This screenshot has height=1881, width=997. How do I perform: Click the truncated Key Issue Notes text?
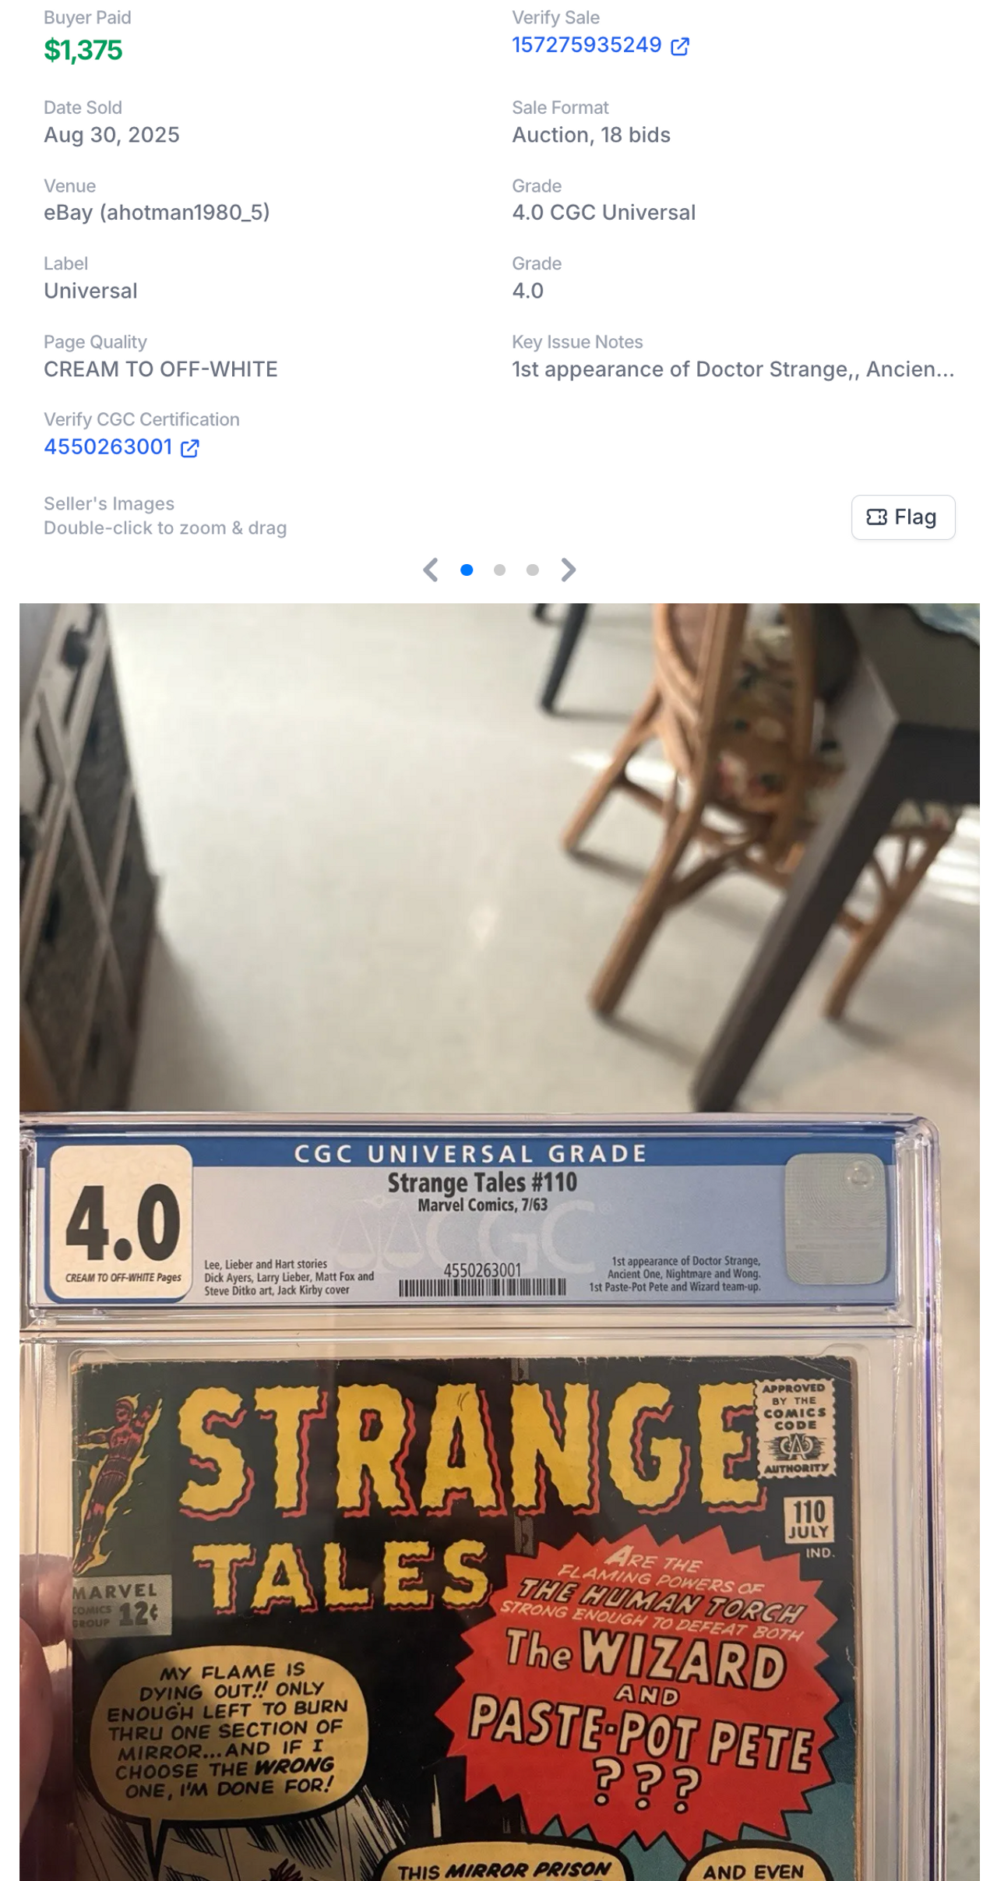733,369
